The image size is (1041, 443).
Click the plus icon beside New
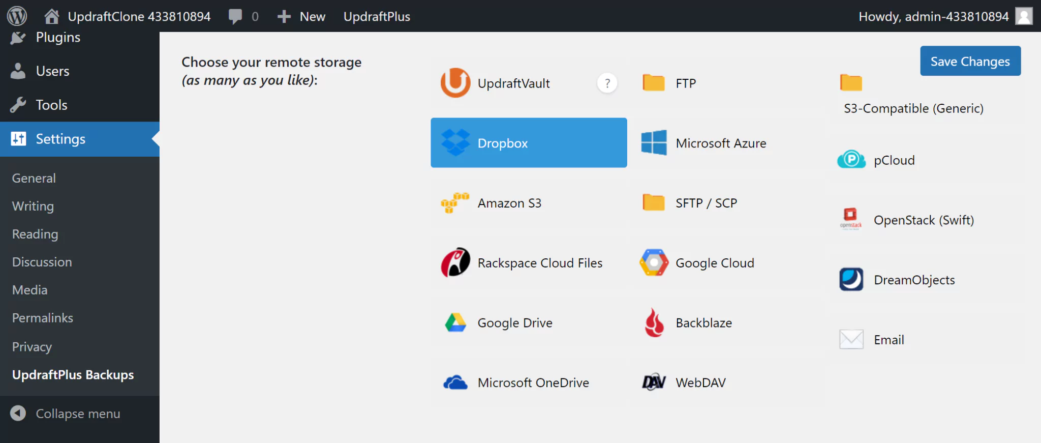284,17
